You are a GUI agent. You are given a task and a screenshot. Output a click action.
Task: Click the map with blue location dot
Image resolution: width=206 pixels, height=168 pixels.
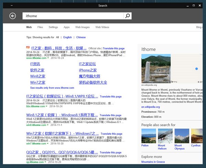[x=187, y=69]
